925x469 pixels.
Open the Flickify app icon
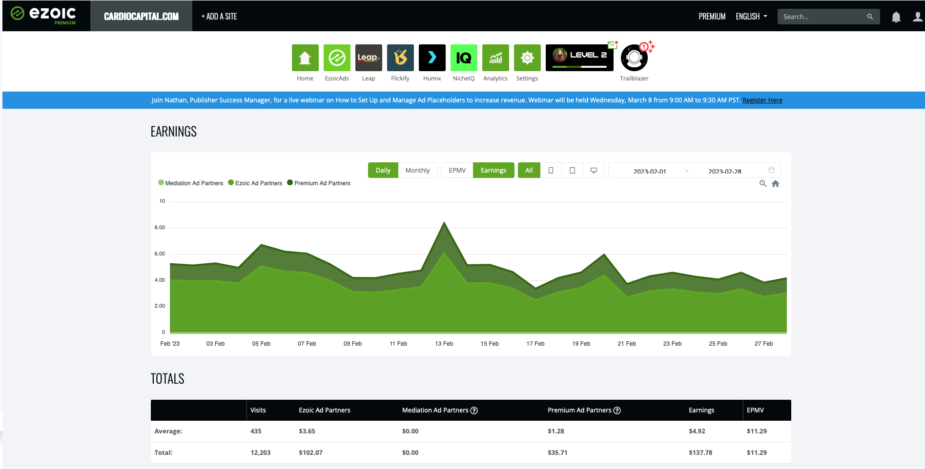click(x=400, y=58)
